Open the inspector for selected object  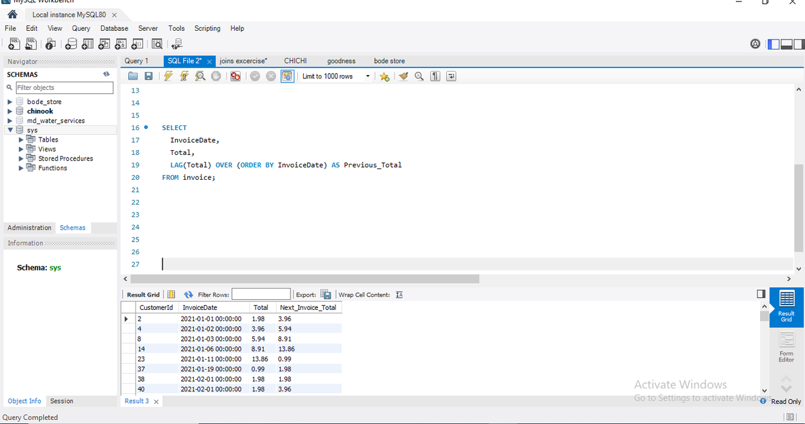click(x=50, y=44)
